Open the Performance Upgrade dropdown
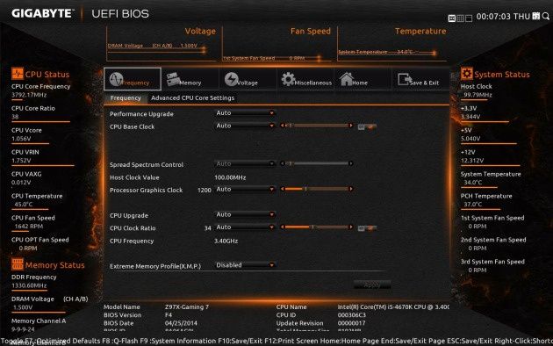The width and height of the screenshot is (553, 346). click(x=245, y=113)
